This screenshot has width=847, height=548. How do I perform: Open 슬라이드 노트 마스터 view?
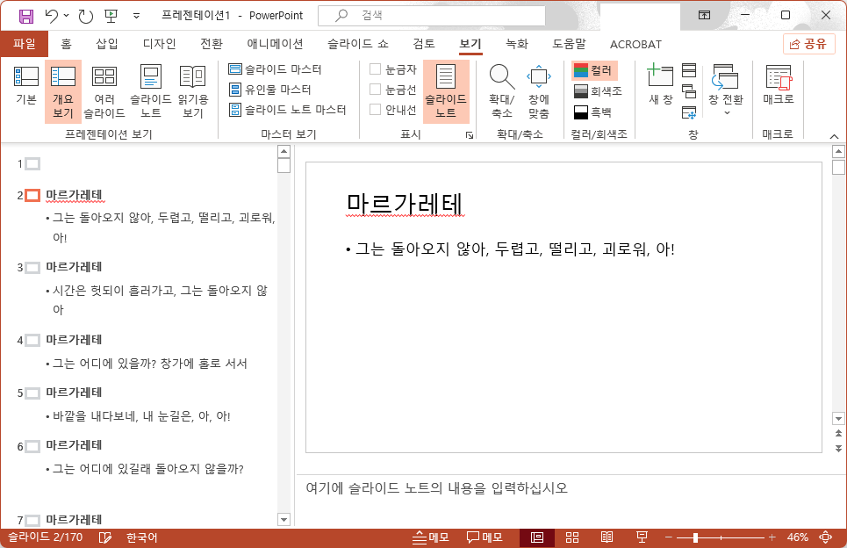(x=287, y=110)
